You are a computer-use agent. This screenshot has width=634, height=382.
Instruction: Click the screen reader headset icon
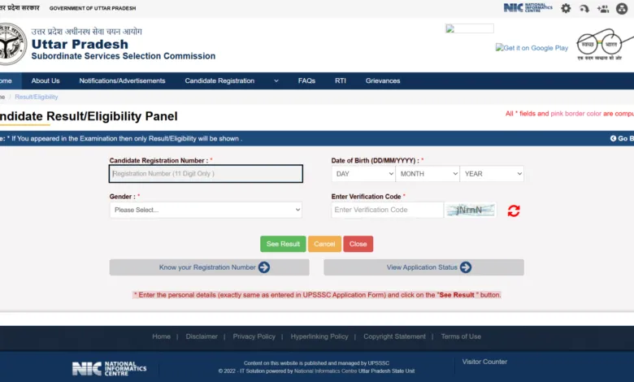click(584, 8)
